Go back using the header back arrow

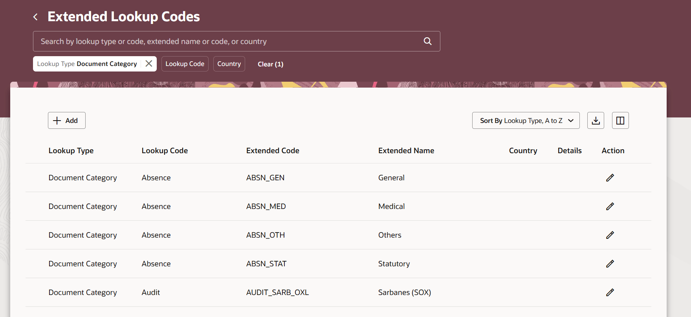pyautogui.click(x=36, y=17)
